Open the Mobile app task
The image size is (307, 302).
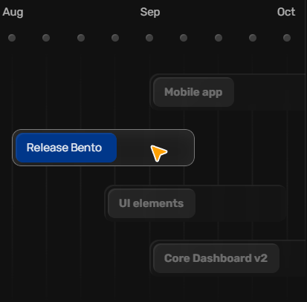(x=193, y=92)
